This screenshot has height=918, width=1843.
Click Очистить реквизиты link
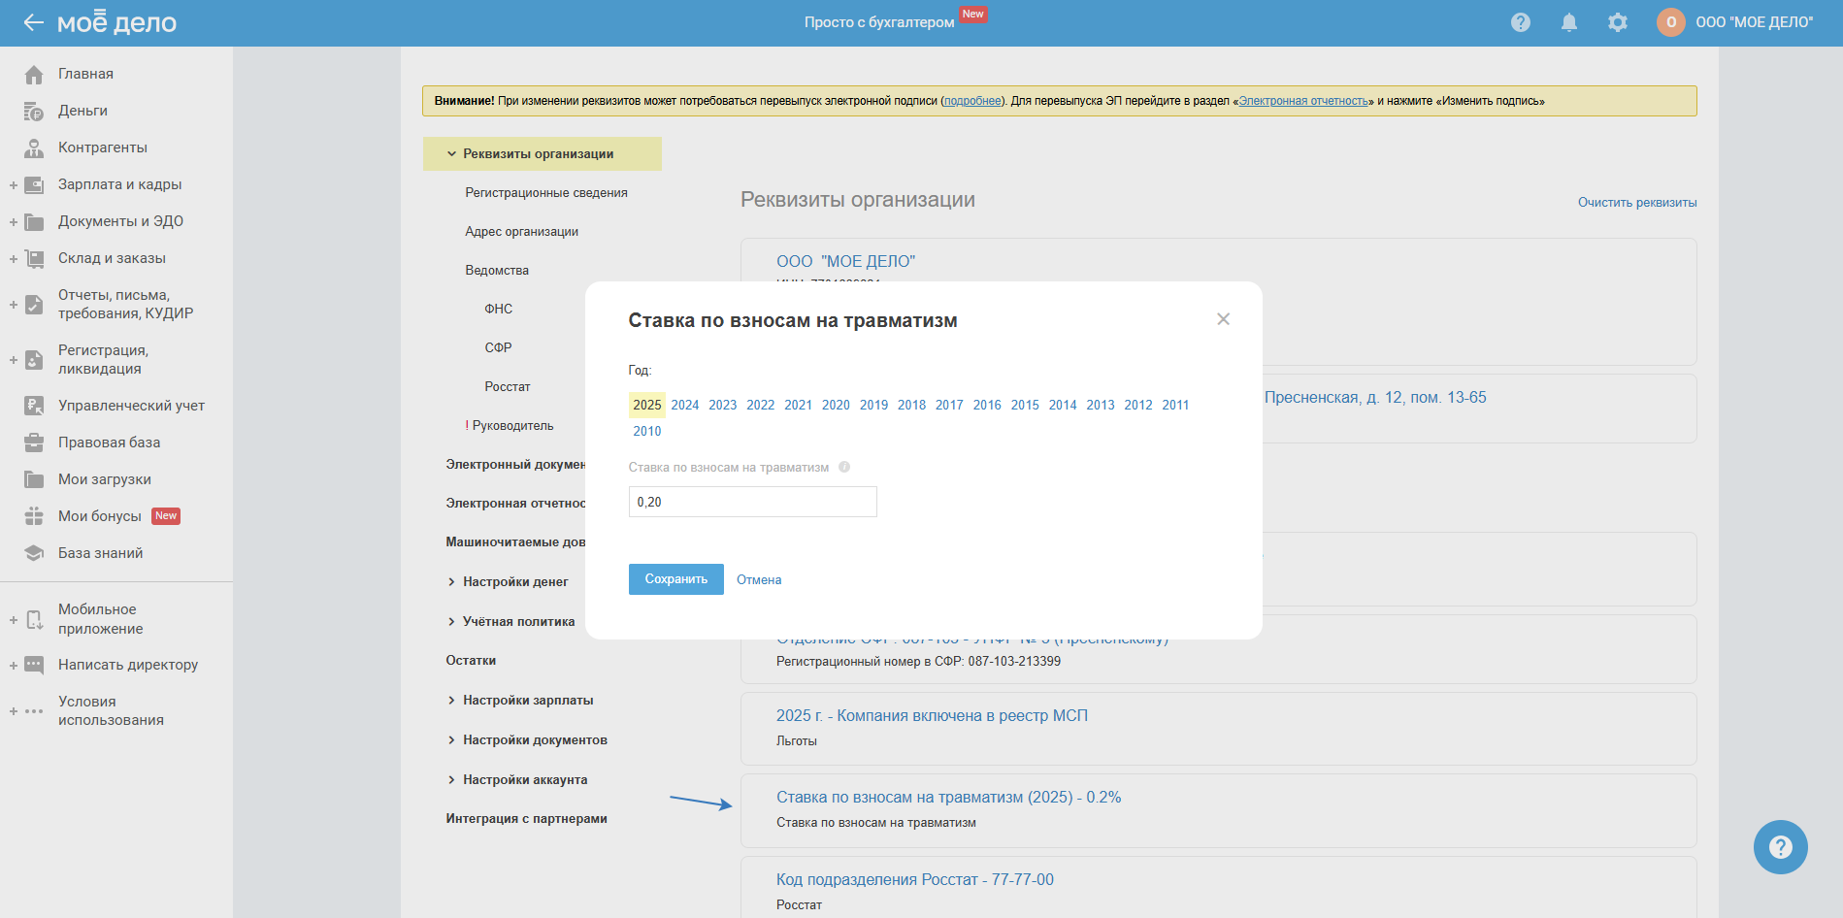(x=1637, y=203)
